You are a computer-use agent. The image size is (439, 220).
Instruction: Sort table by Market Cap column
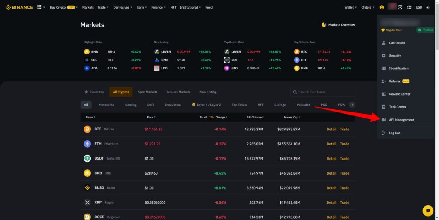click(292, 117)
